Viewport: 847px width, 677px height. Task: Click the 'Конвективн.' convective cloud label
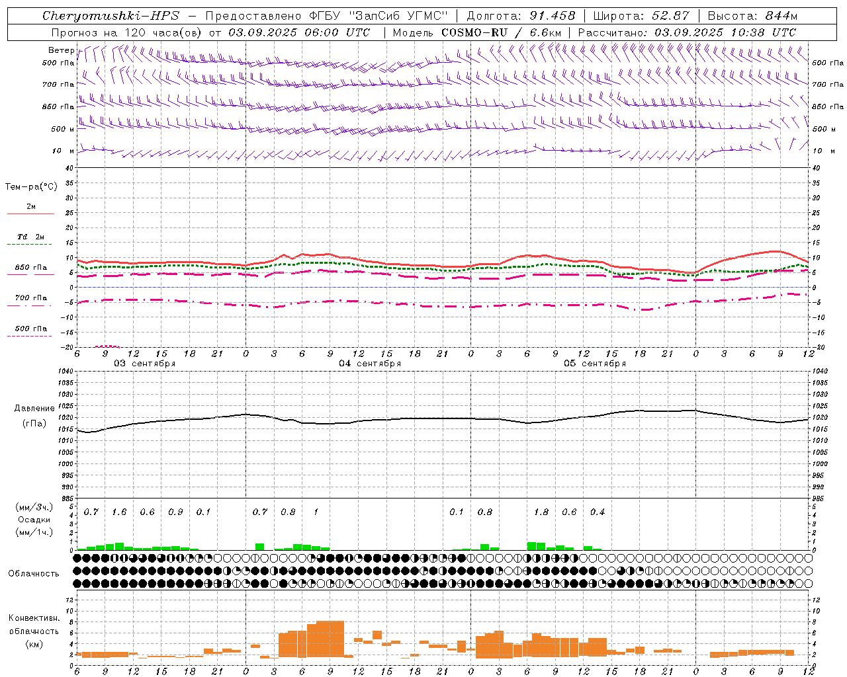point(34,618)
